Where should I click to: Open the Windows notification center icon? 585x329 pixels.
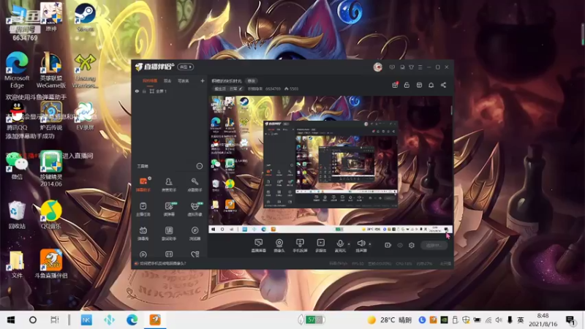click(570, 320)
